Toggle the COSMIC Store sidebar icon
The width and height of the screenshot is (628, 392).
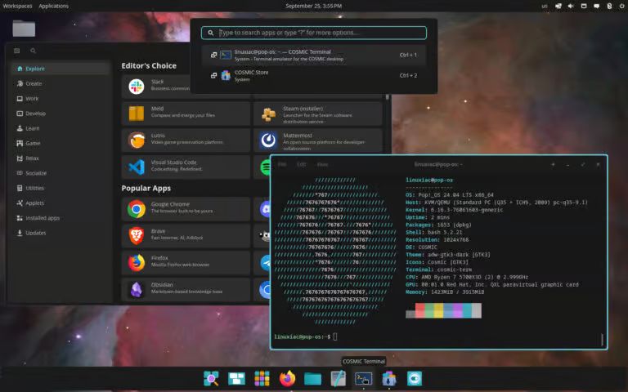coord(17,51)
